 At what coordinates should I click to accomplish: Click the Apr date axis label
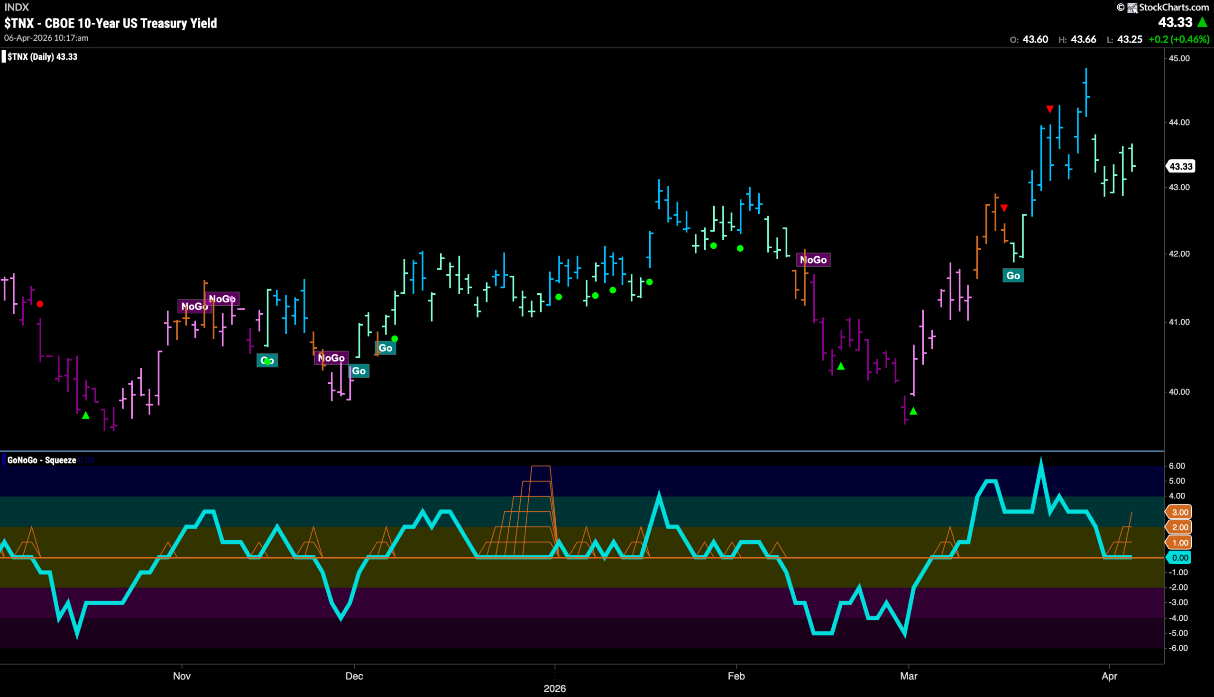(1110, 676)
